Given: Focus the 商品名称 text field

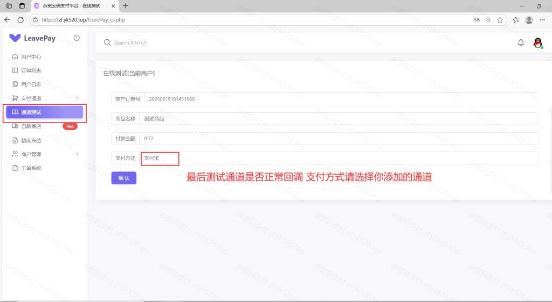Looking at the screenshot, I should (339, 119).
